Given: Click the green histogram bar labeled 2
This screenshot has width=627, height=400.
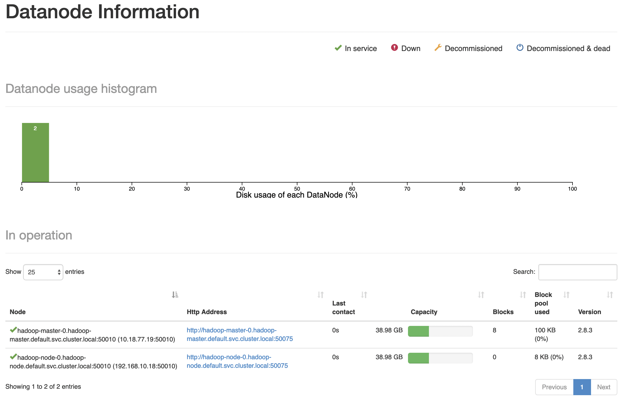Looking at the screenshot, I should click(35, 152).
